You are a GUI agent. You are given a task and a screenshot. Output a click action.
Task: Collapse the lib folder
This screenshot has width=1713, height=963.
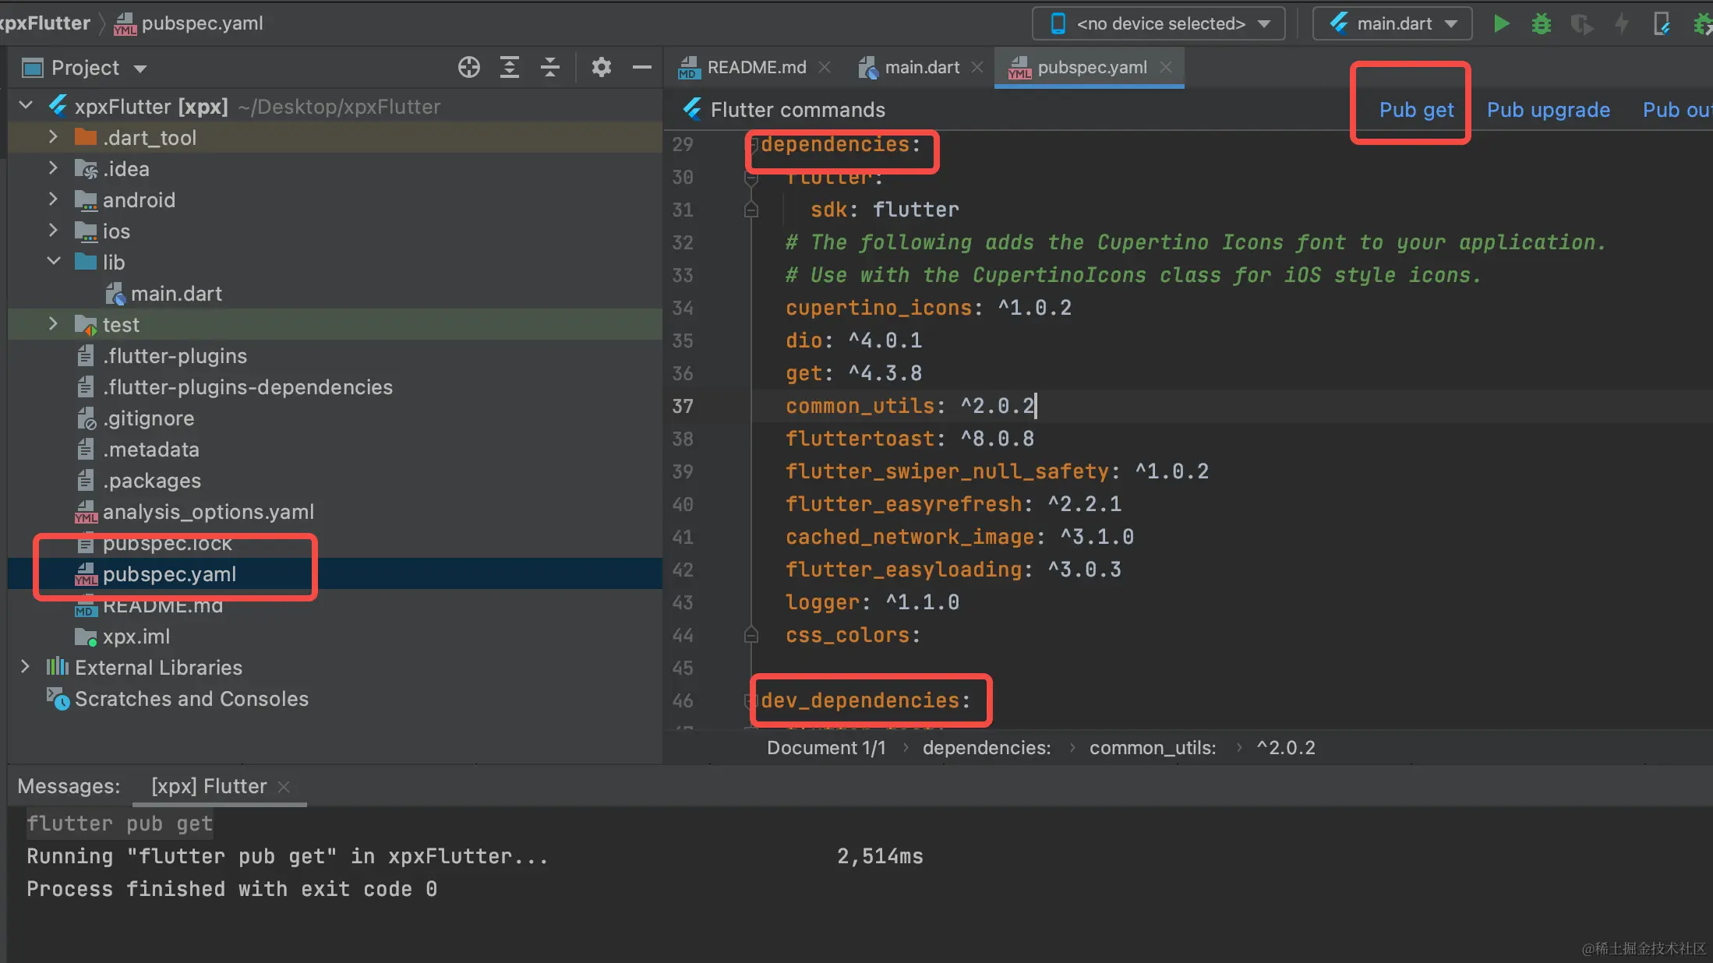[x=53, y=262]
